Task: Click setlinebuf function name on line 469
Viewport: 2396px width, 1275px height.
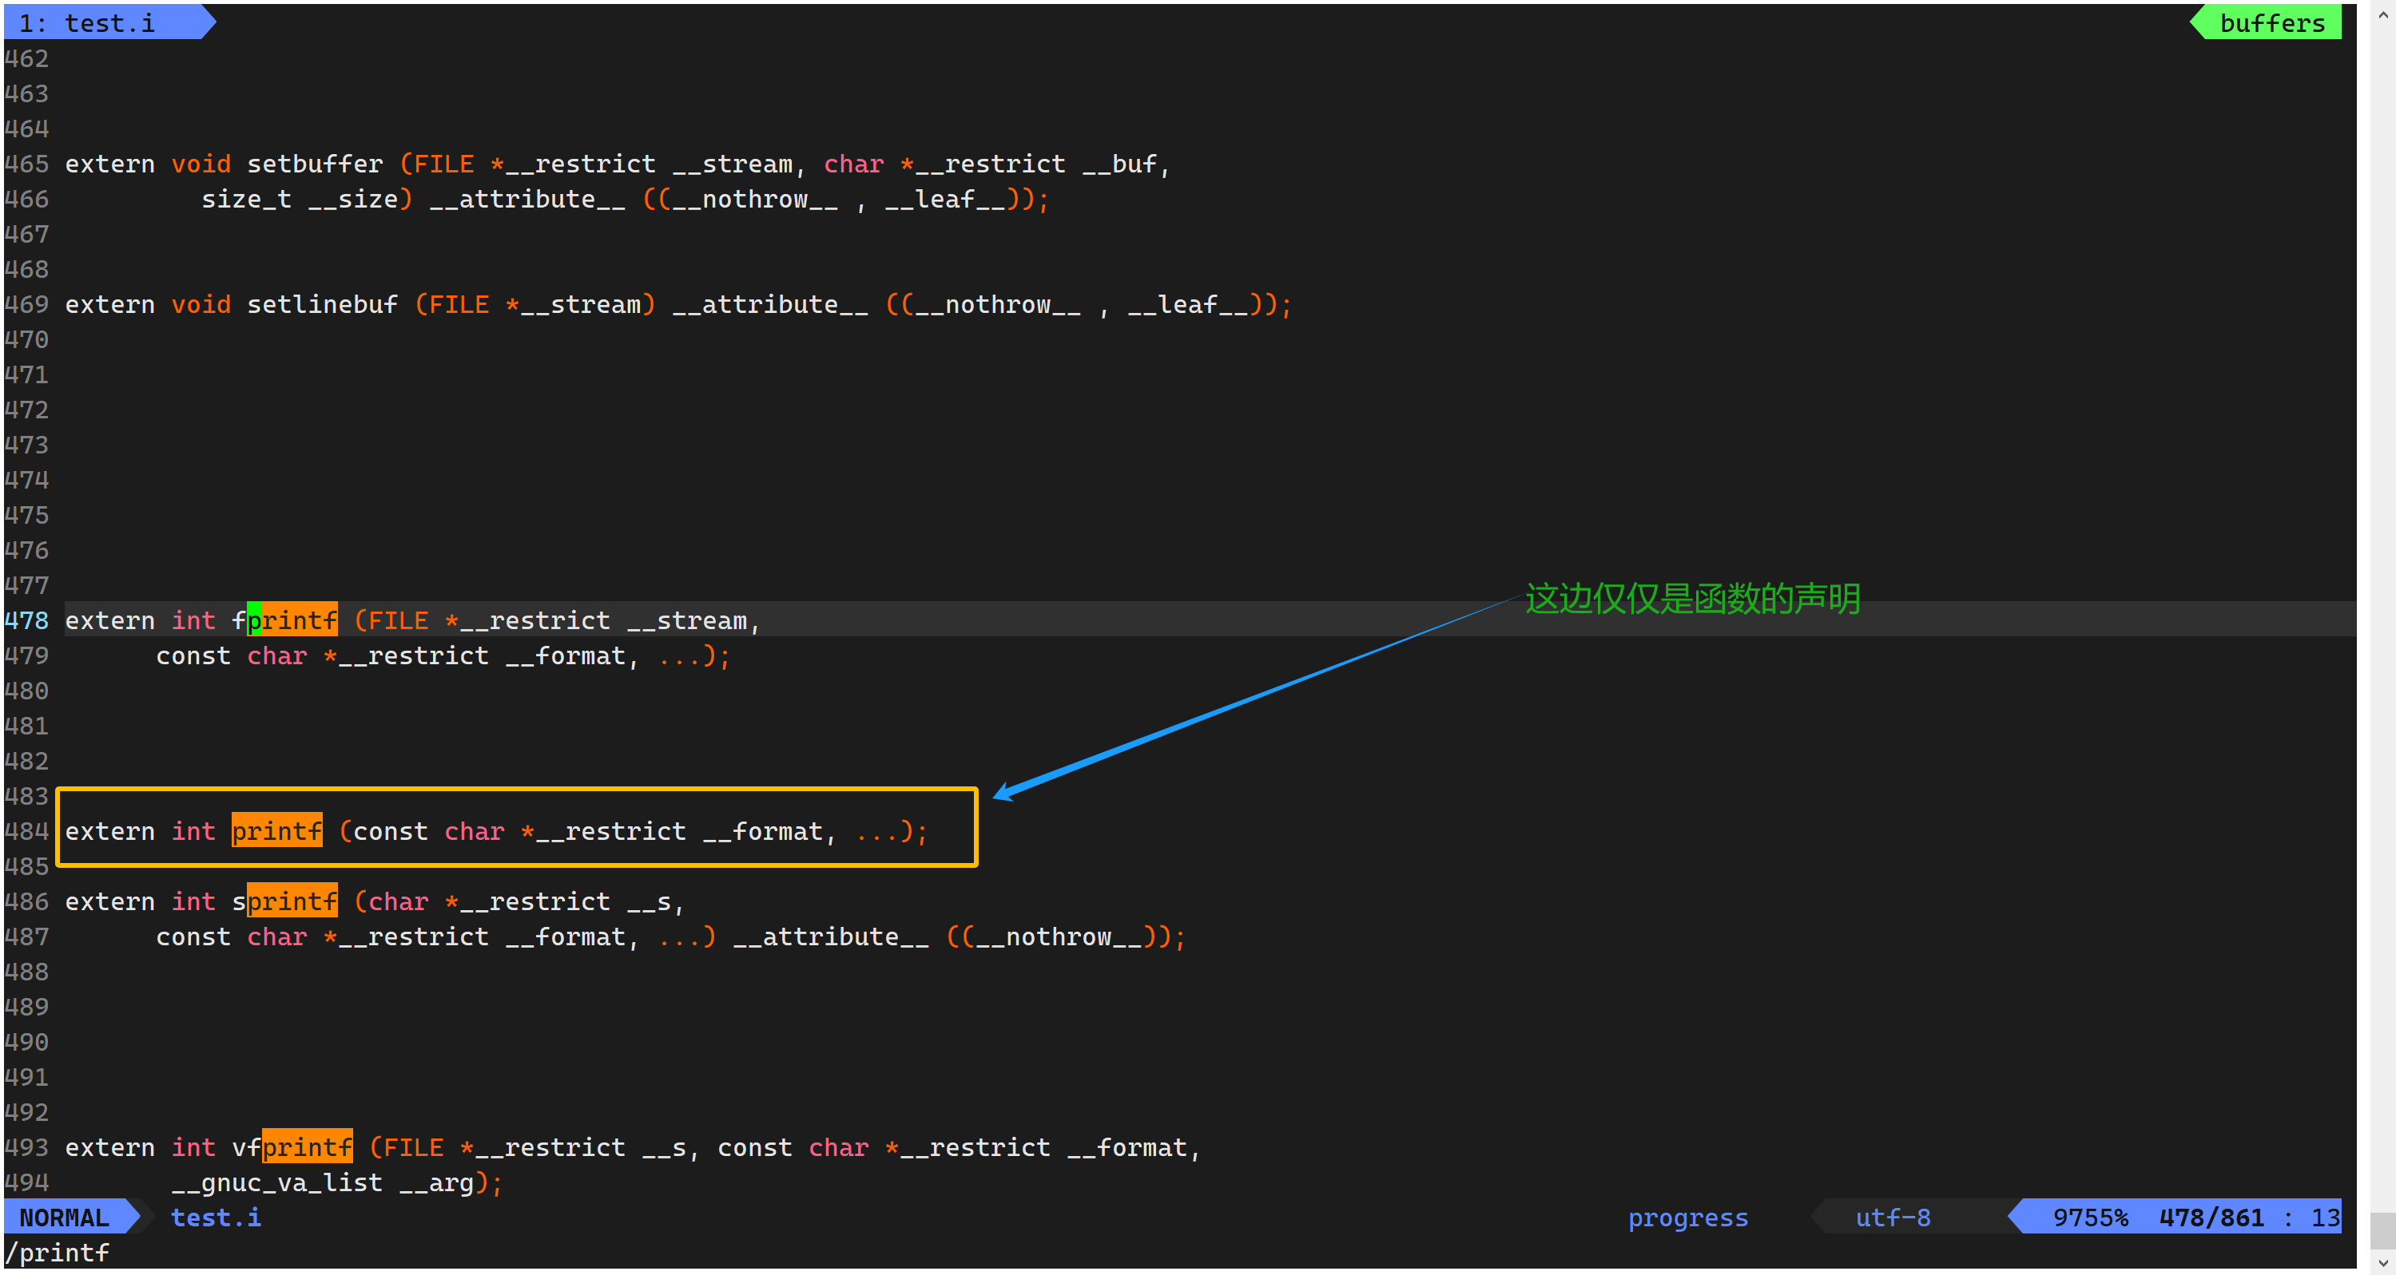Action: pos(322,304)
